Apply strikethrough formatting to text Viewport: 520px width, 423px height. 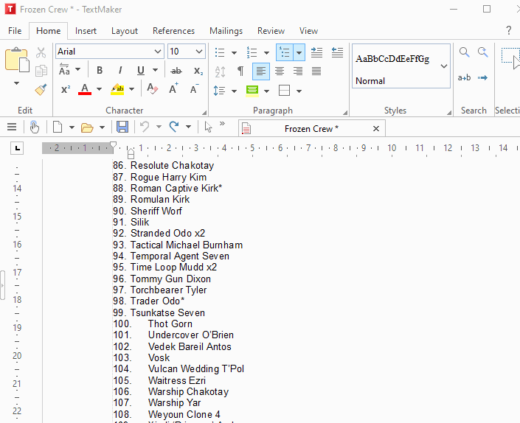click(176, 71)
